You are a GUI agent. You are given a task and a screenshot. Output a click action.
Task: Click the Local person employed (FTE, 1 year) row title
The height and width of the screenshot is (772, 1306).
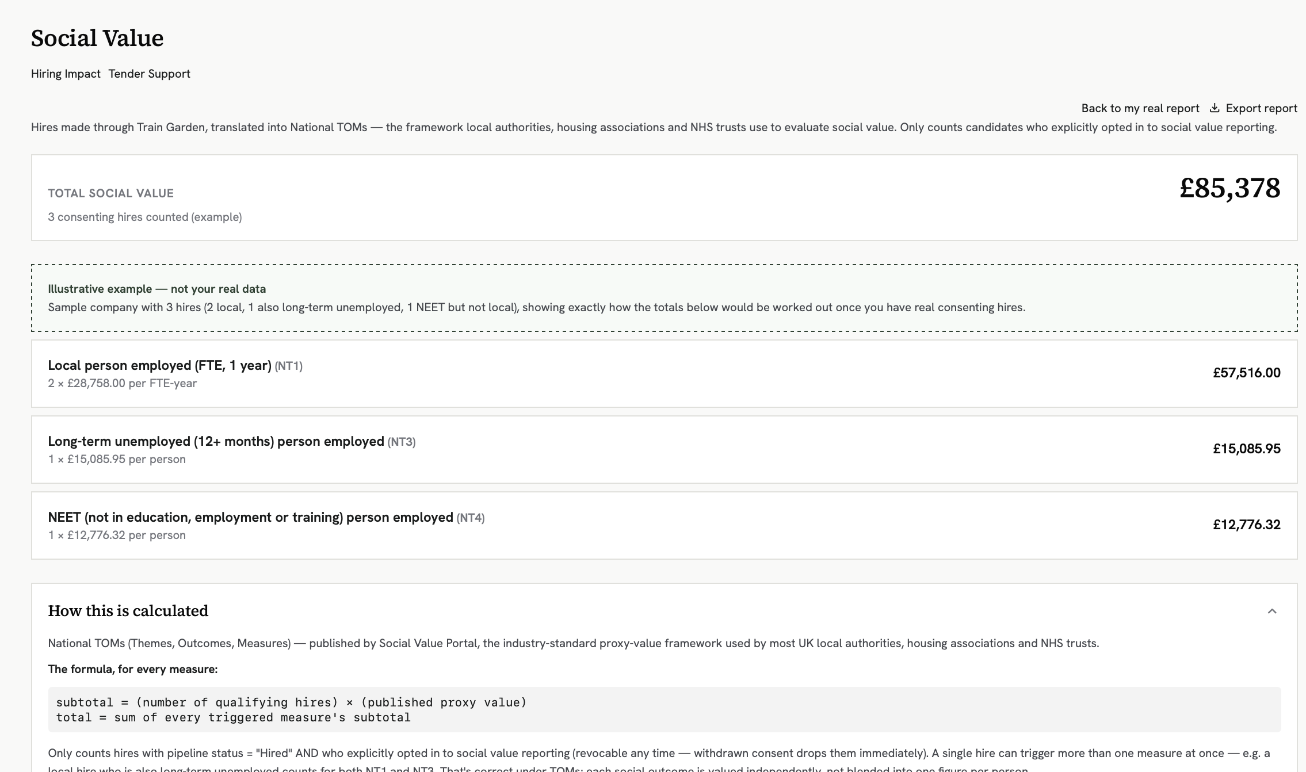pyautogui.click(x=159, y=365)
